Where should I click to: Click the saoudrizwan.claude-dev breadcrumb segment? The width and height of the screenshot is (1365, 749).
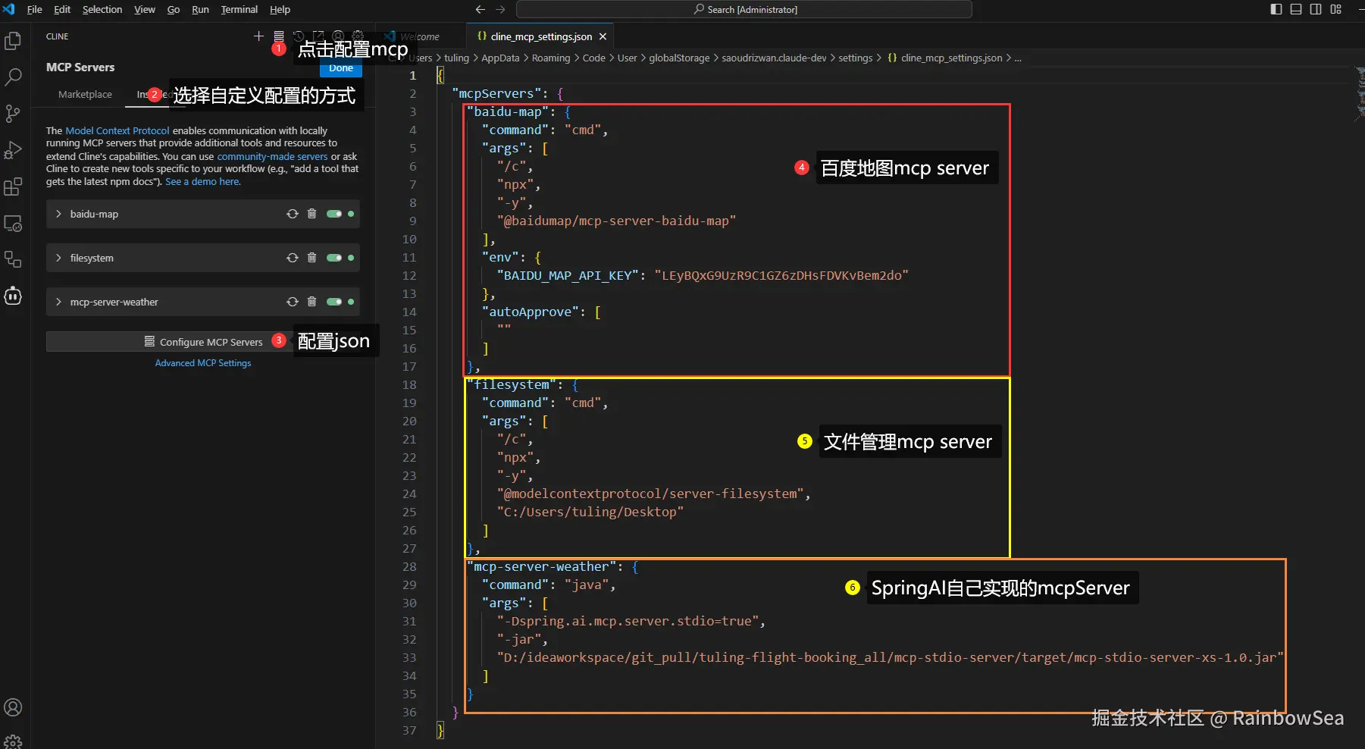point(774,58)
